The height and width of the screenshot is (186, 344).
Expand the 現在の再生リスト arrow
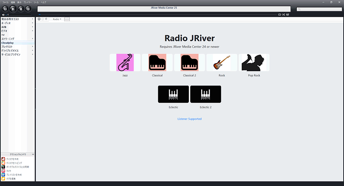pyautogui.click(x=33, y=19)
